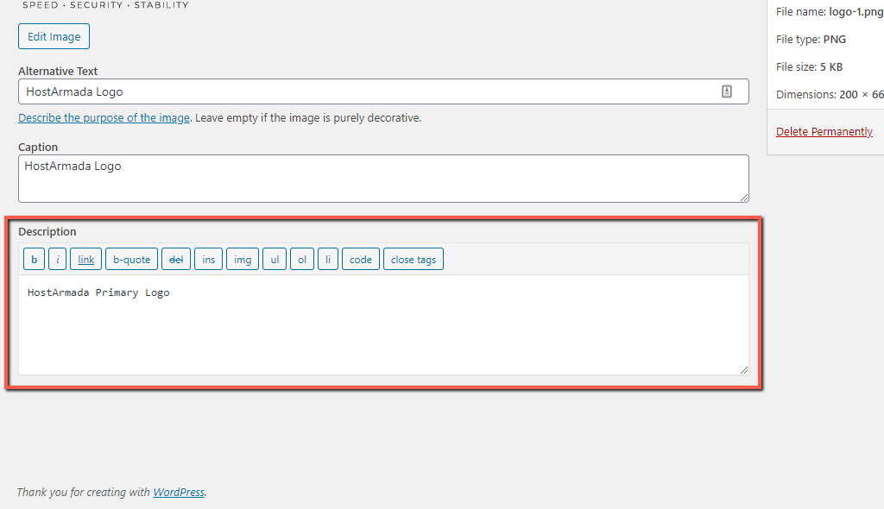
Task: Click the close tags button
Action: tap(414, 260)
